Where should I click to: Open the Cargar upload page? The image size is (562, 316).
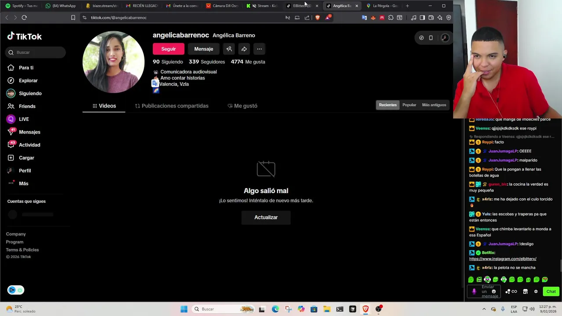click(21, 158)
